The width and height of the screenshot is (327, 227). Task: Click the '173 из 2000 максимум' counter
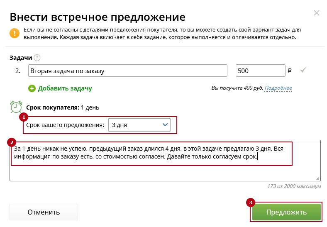294,186
